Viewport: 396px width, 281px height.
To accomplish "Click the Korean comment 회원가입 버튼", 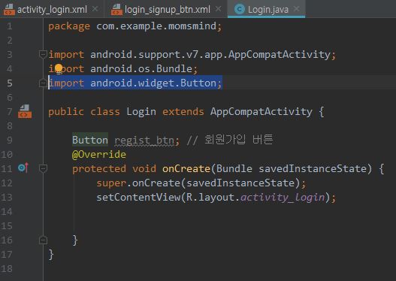I will [238, 139].
